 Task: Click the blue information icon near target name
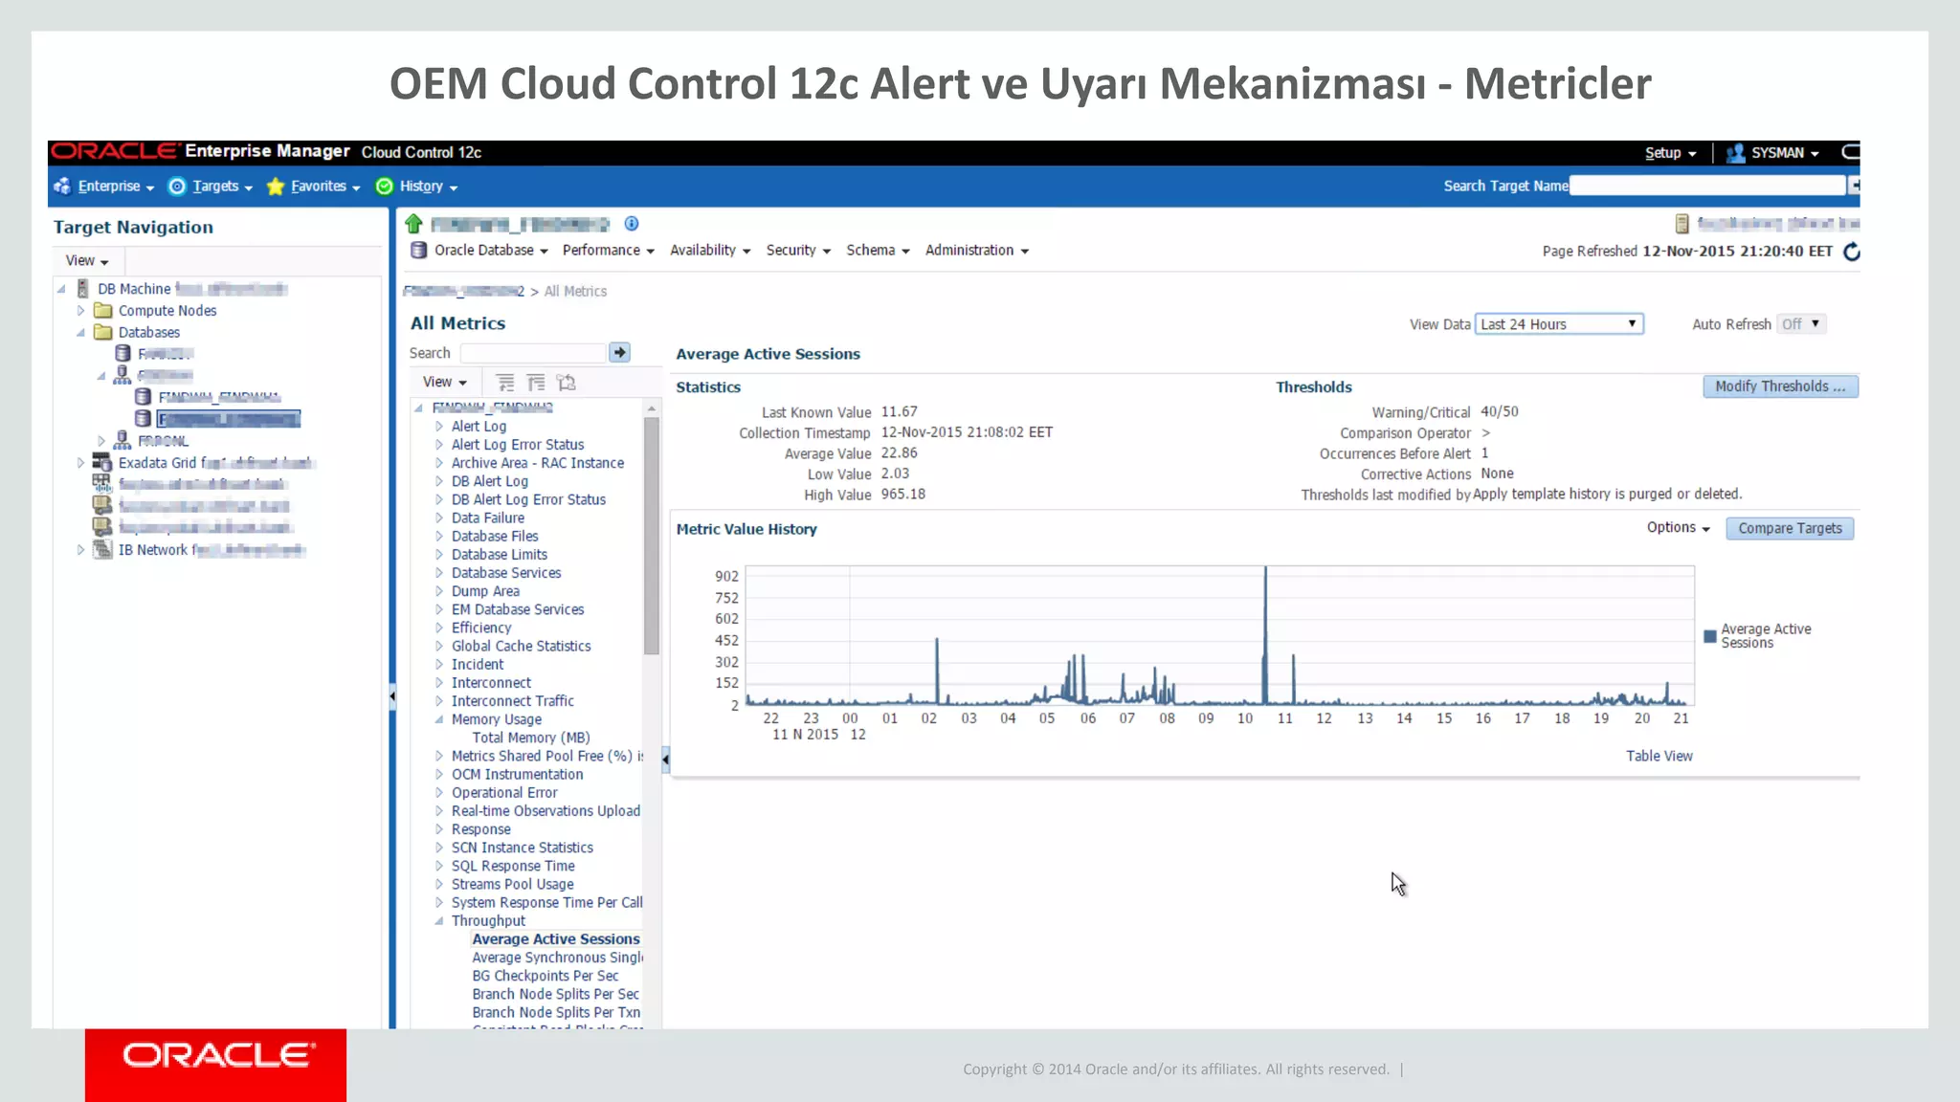632,224
